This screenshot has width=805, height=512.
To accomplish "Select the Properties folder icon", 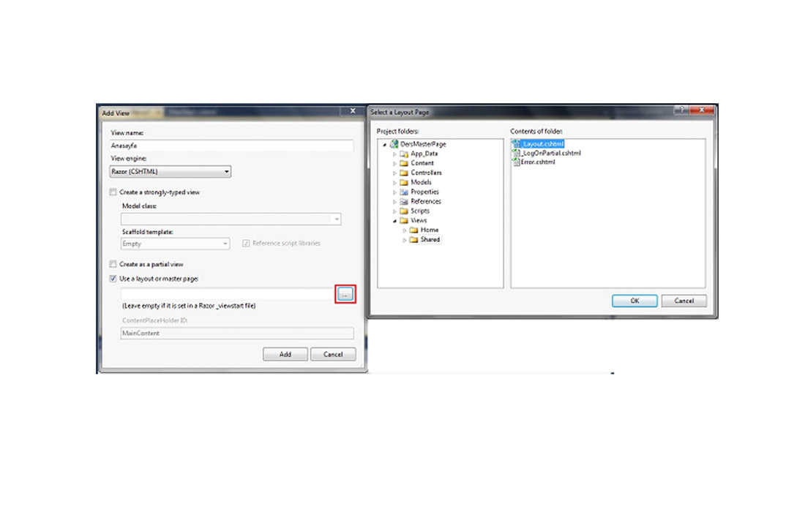I will click(404, 192).
